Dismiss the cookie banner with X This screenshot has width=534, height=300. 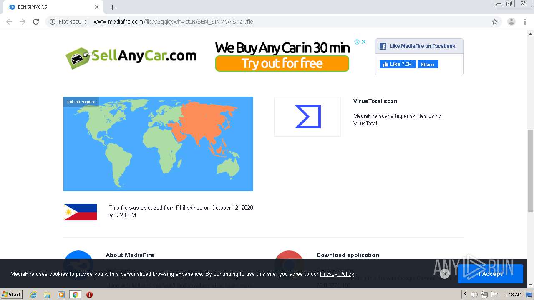pos(444,274)
